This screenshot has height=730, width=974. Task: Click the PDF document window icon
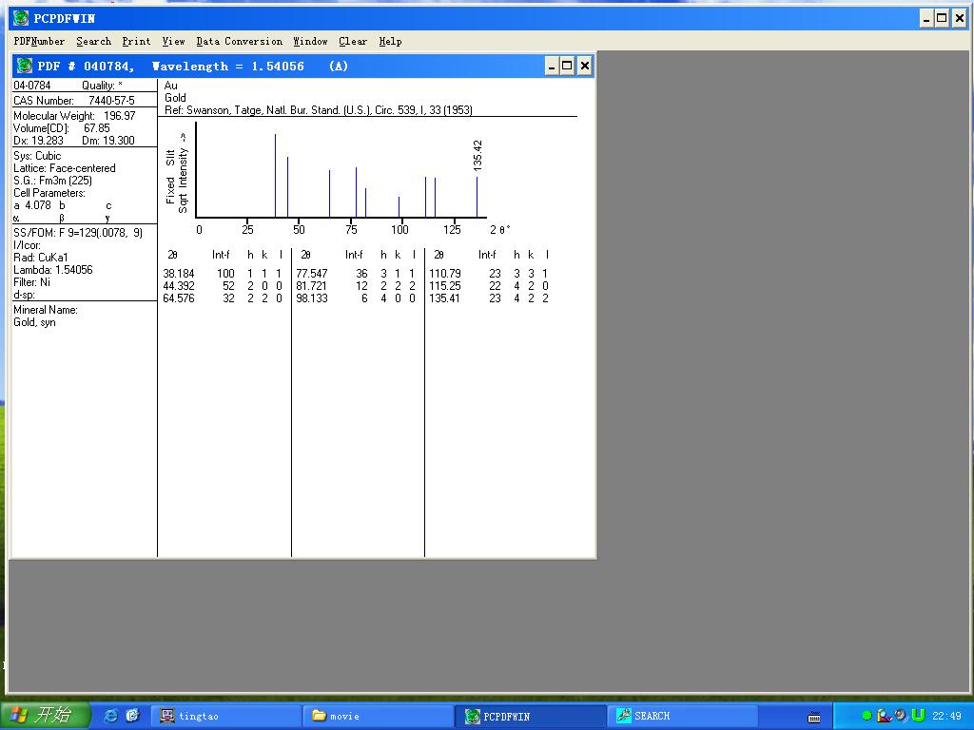click(24, 66)
